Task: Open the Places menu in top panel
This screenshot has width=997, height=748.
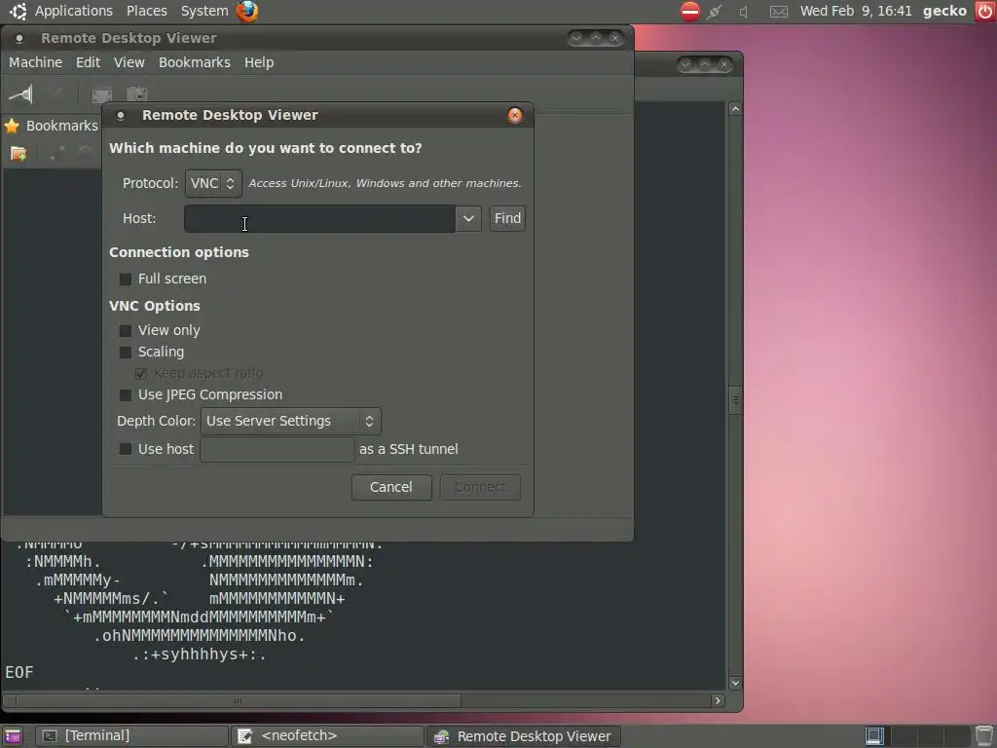Action: 147,11
